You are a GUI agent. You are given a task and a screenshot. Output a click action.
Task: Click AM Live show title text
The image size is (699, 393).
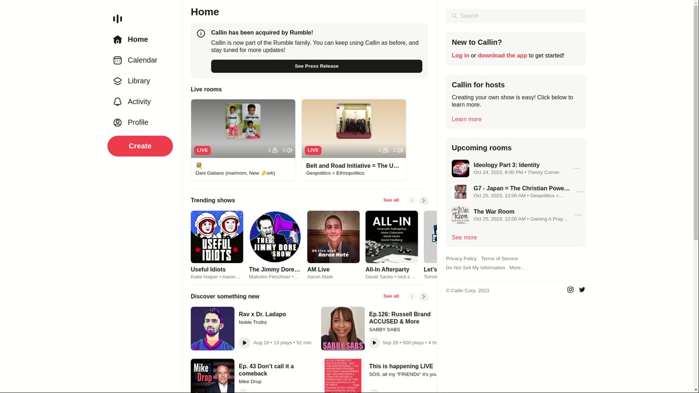318,270
